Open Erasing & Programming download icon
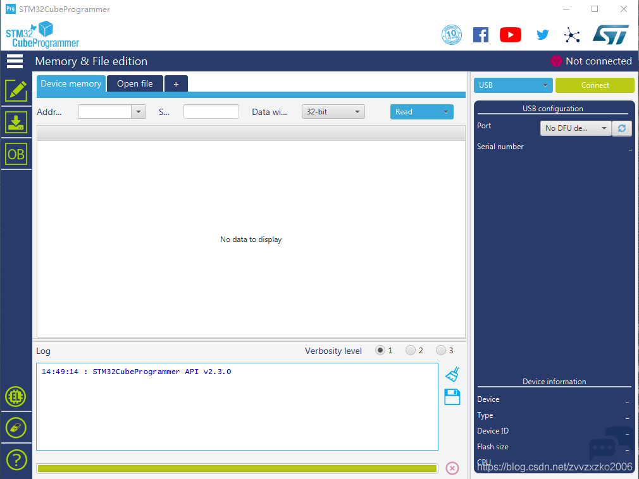Viewport: 639px width, 479px height. point(16,122)
